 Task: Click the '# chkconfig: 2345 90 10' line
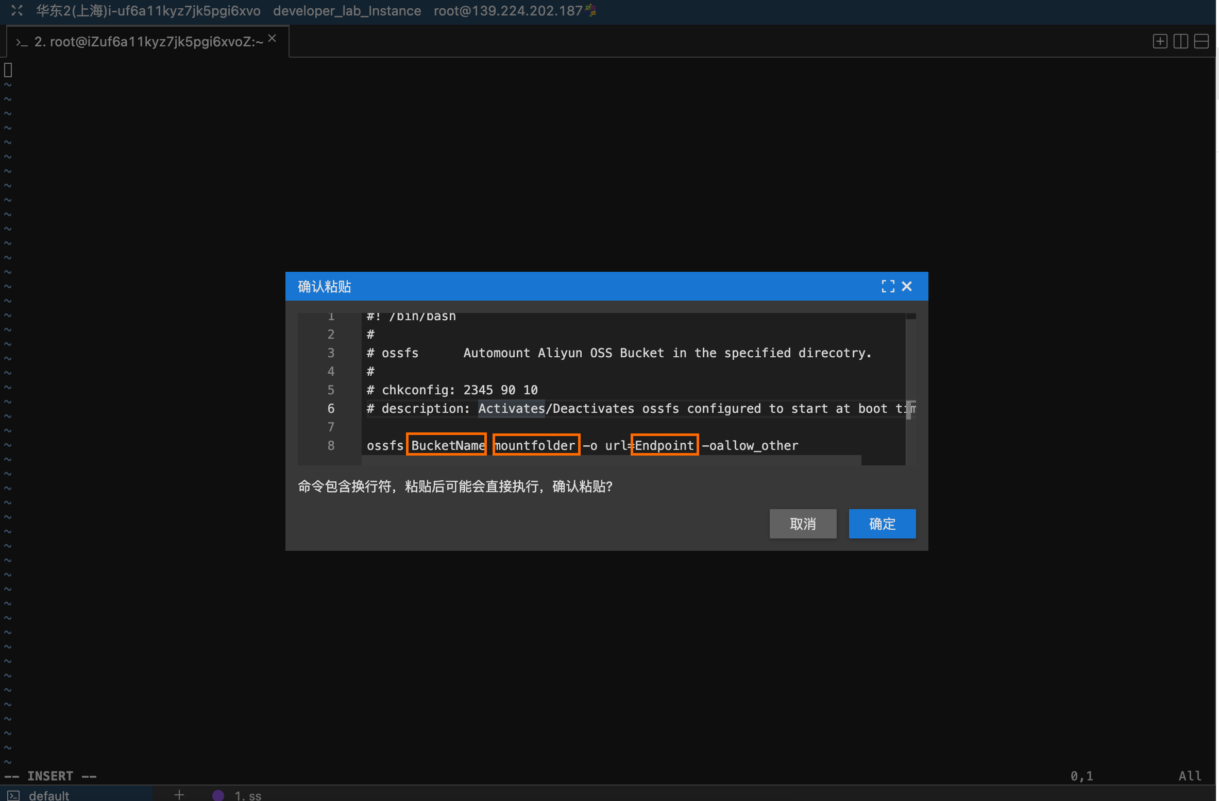pos(452,390)
